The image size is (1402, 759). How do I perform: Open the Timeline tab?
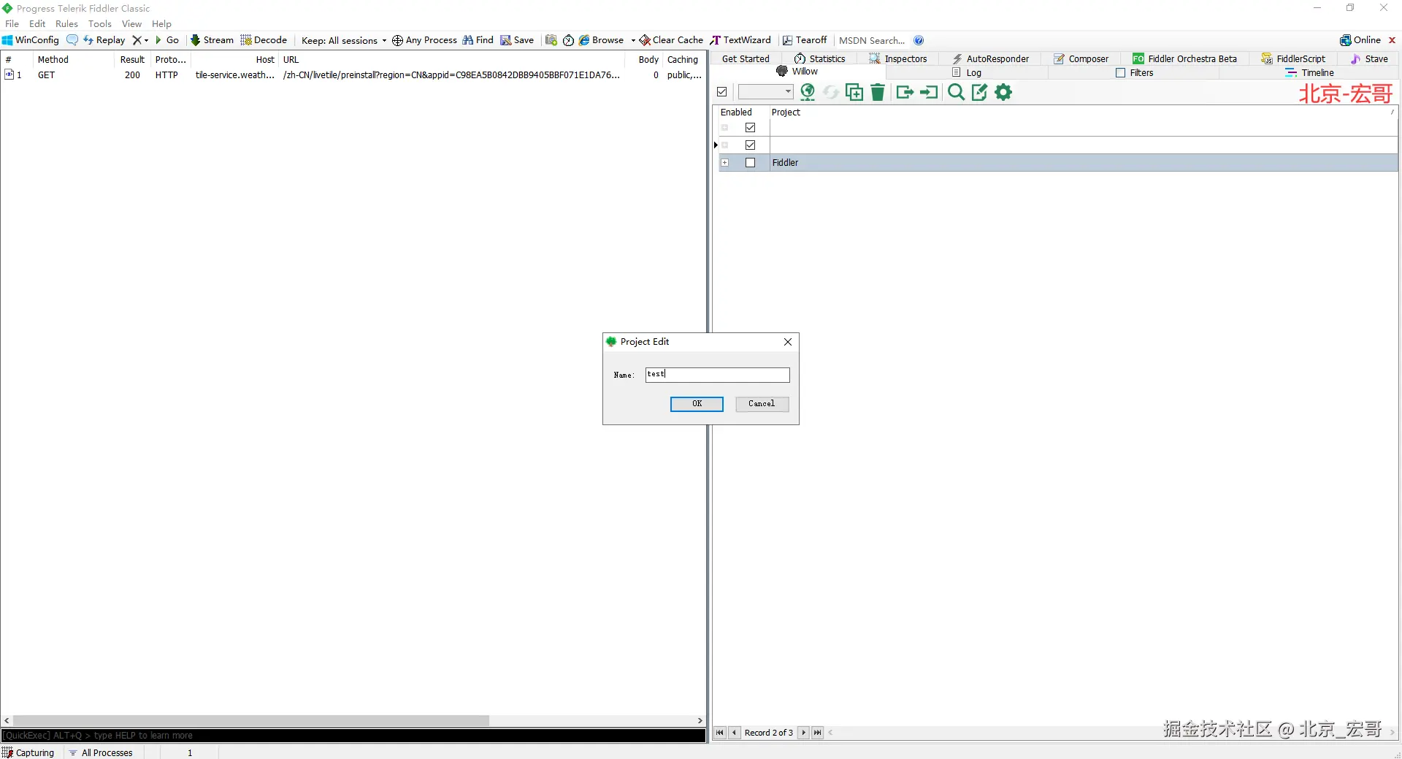(1310, 73)
